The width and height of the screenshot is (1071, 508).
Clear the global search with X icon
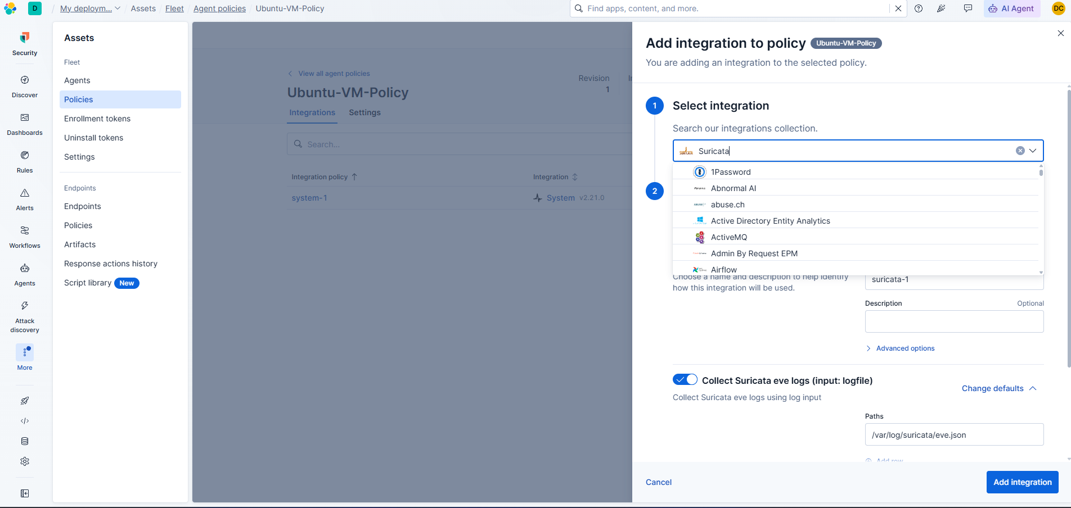pyautogui.click(x=898, y=8)
